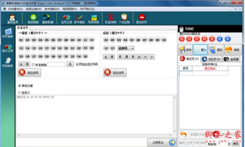This screenshot has height=147, width=245.
Task: Click the 反选本次过滤 undo arrow icon
Action: (x=183, y=134)
